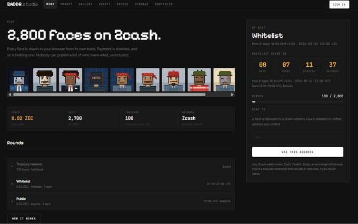Open the PORTFOLIO tab

(164, 4)
